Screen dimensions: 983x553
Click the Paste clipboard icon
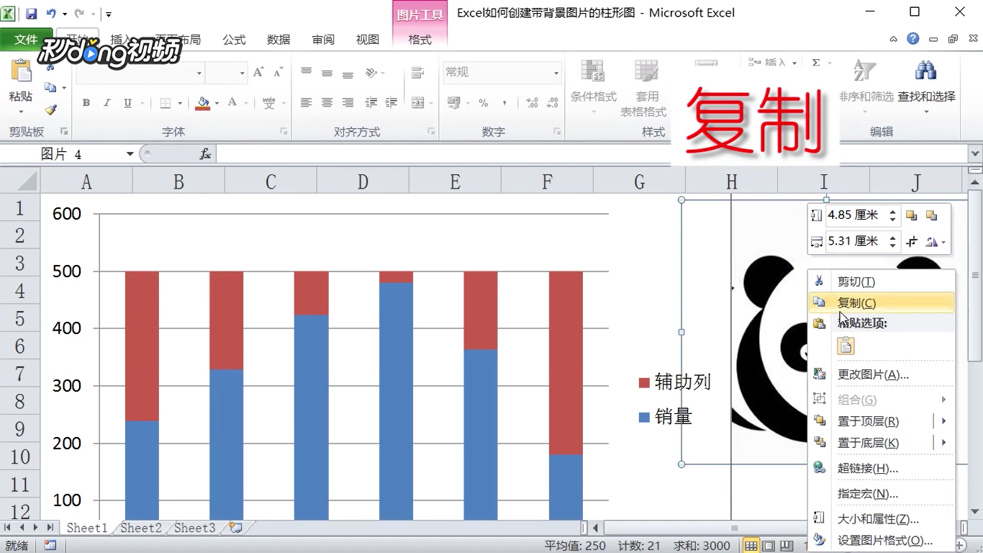tap(21, 71)
